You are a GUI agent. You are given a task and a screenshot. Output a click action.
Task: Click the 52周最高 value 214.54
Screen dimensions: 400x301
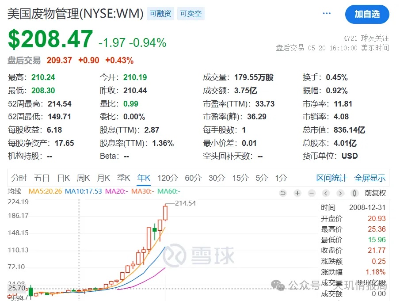click(59, 104)
